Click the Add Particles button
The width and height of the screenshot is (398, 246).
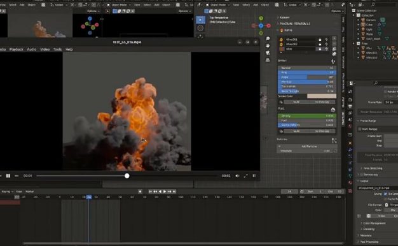tap(307, 147)
